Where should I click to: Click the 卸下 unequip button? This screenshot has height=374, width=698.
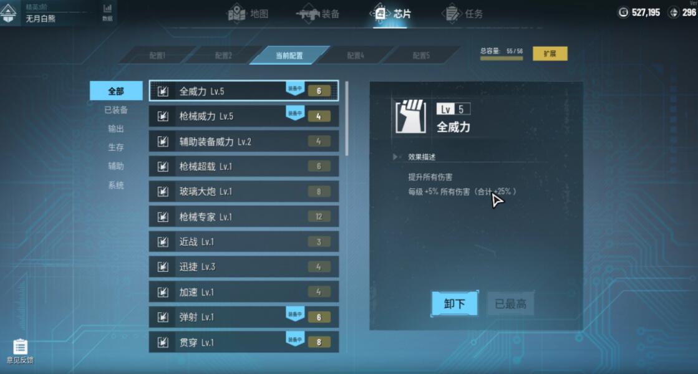click(455, 304)
